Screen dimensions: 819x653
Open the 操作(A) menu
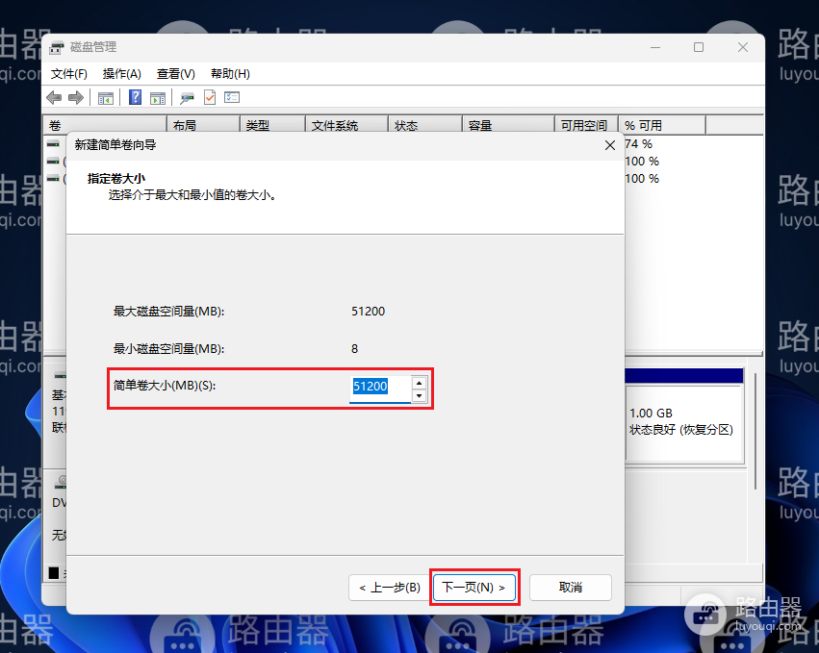tap(121, 74)
